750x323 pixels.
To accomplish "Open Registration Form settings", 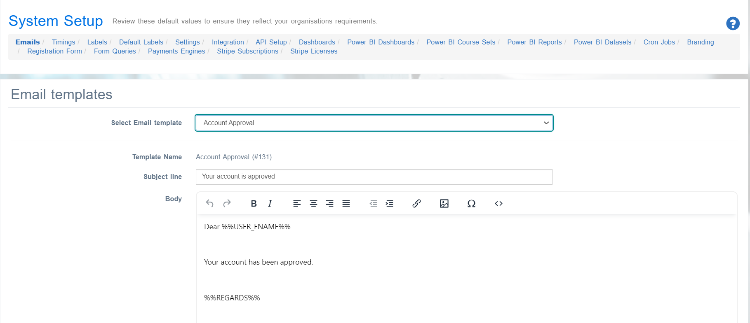I will [54, 51].
